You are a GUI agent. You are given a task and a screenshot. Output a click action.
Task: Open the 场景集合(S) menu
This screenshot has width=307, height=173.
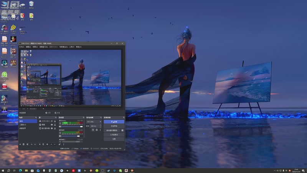(63, 47)
